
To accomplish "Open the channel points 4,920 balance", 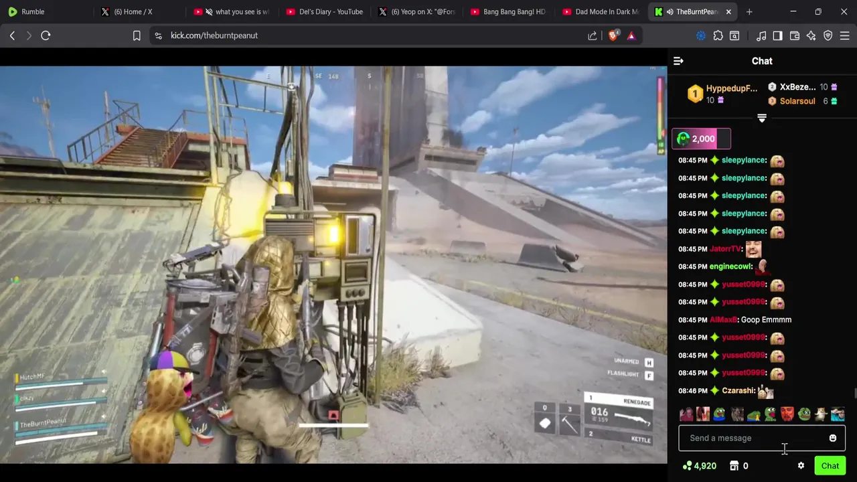I will [699, 466].
